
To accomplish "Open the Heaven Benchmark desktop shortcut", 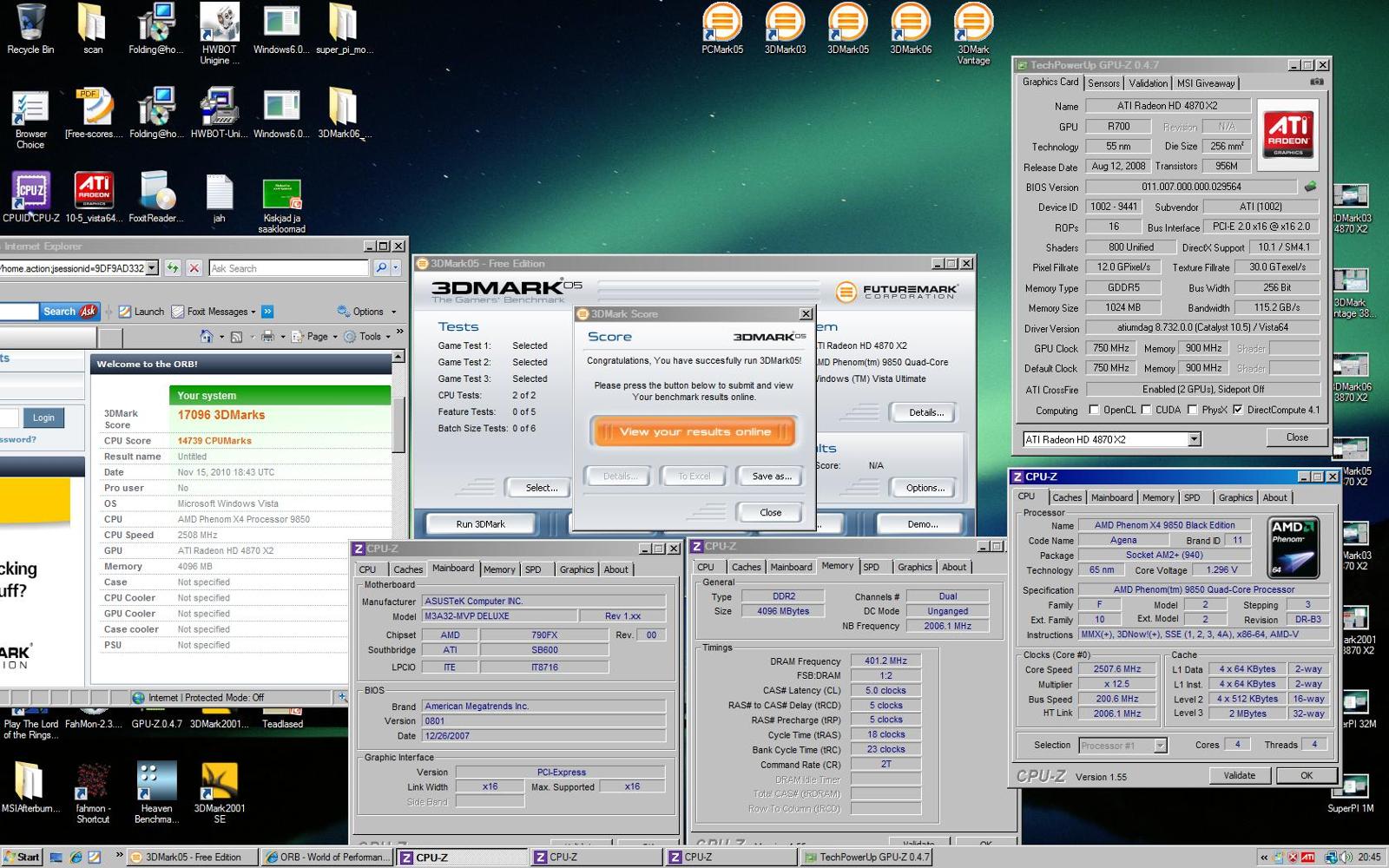I will click(156, 792).
